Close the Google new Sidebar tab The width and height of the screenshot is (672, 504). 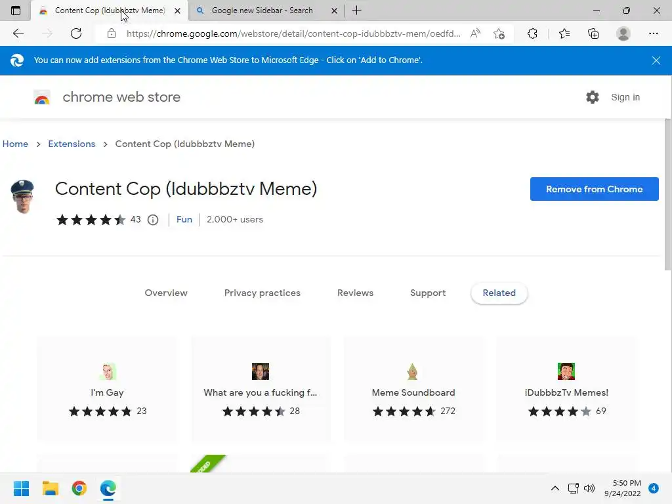(x=334, y=10)
